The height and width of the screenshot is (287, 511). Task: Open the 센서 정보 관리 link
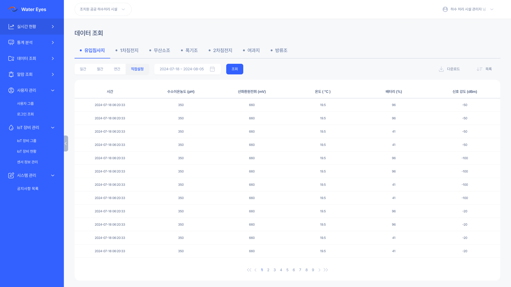pyautogui.click(x=27, y=162)
